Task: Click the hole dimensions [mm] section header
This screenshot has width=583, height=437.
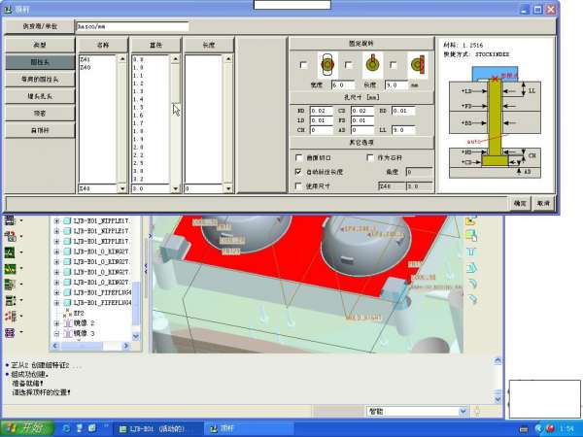Action: (361, 97)
